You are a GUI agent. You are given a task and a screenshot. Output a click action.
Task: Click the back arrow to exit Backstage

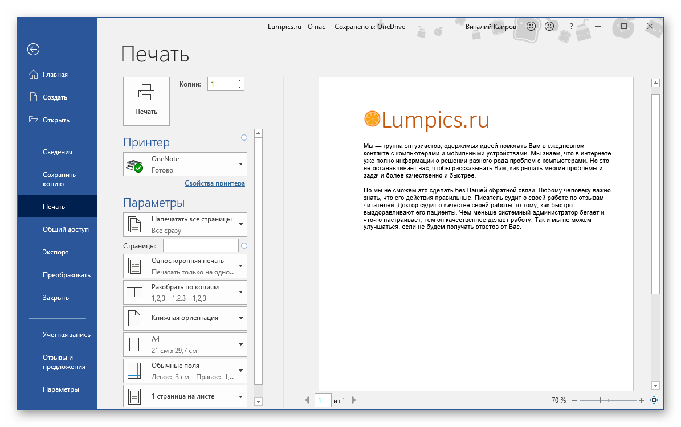click(33, 50)
